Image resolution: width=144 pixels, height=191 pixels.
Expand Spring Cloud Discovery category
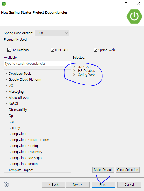[x=6, y=152]
